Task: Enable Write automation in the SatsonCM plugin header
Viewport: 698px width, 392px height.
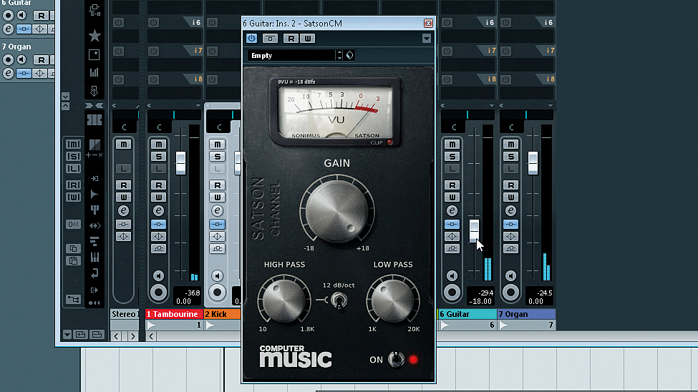Action: (x=308, y=38)
